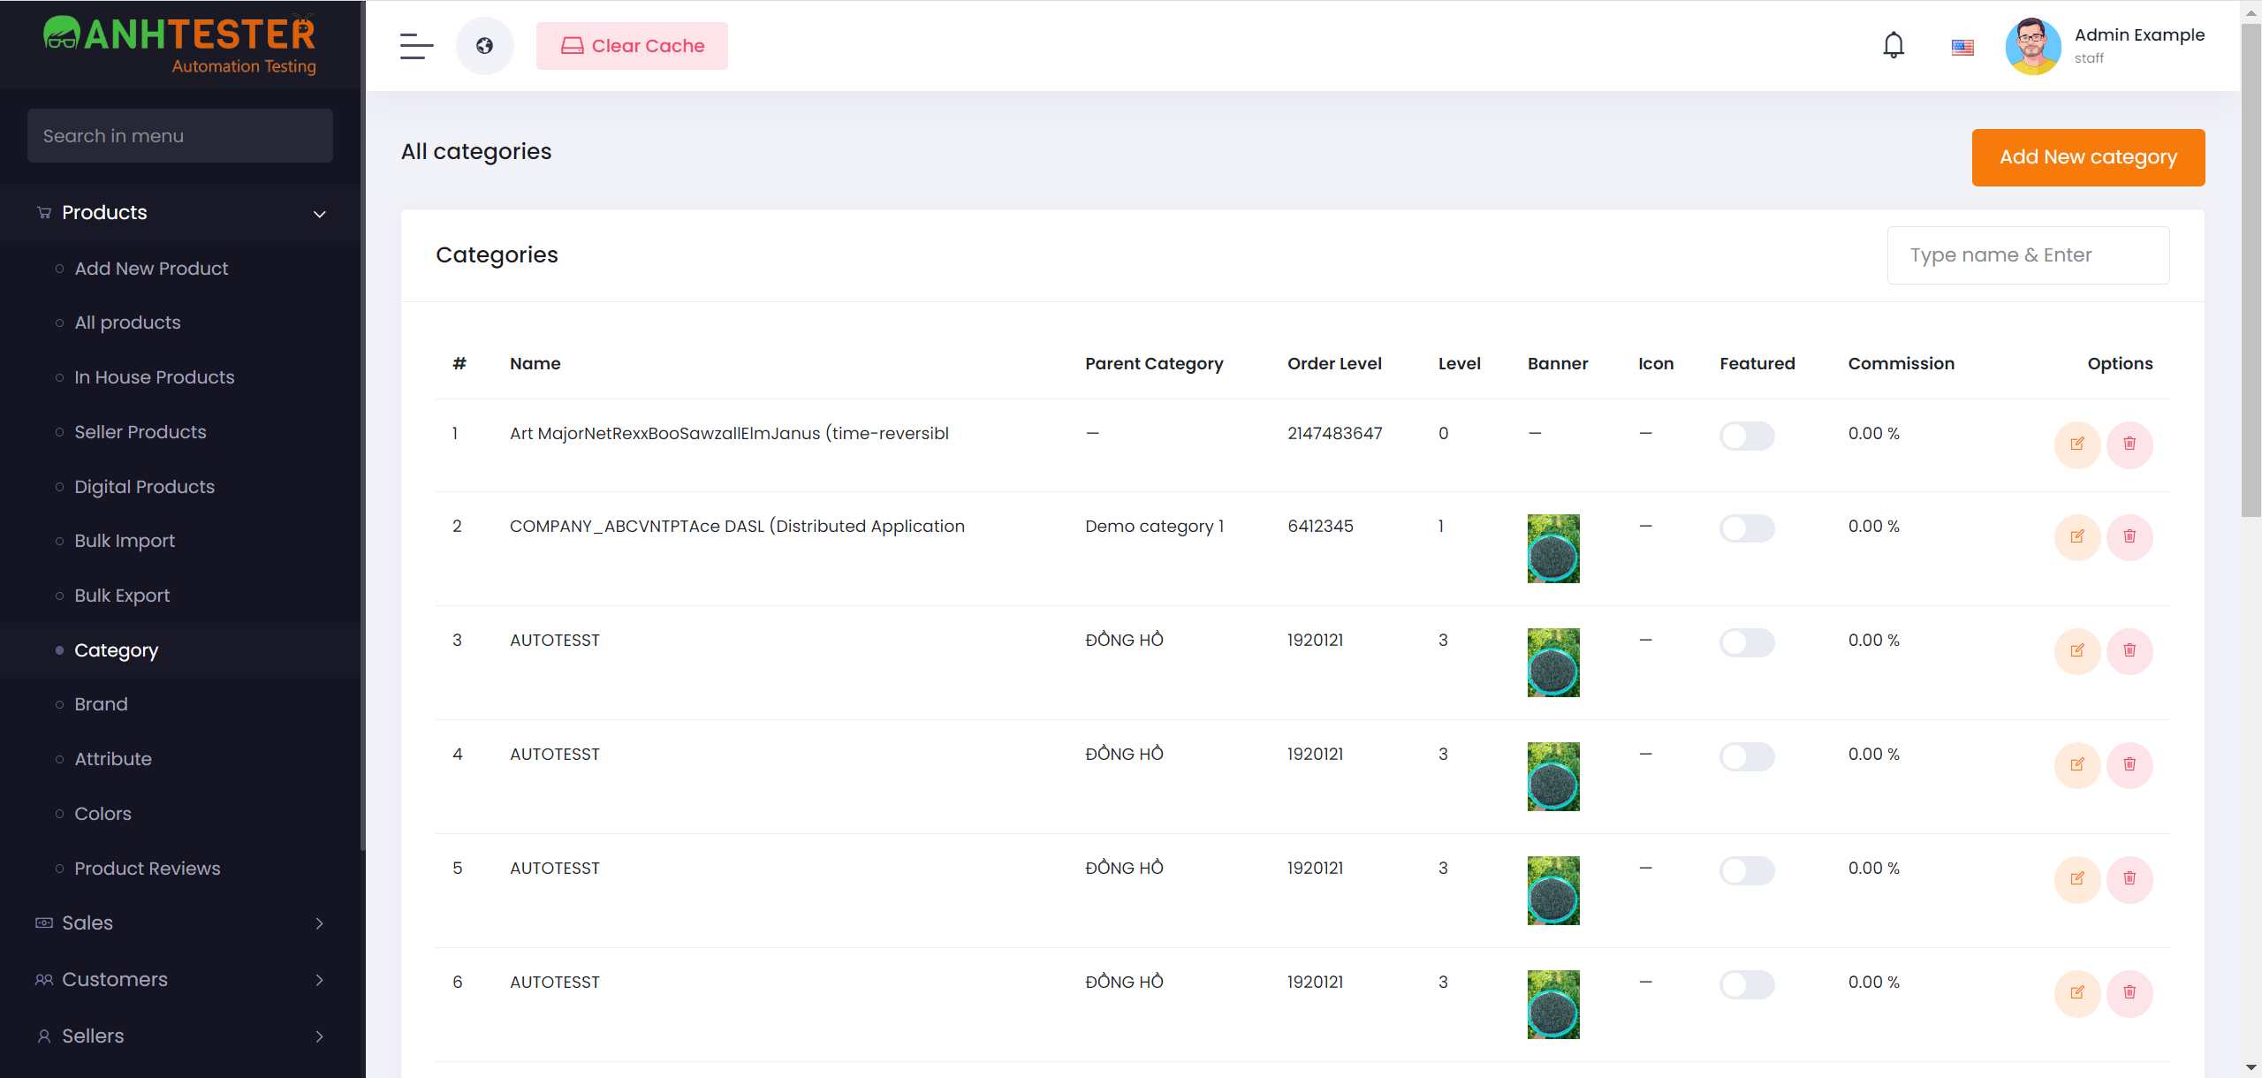Click the Clear Cache button
This screenshot has height=1078, width=2262.
632,46
